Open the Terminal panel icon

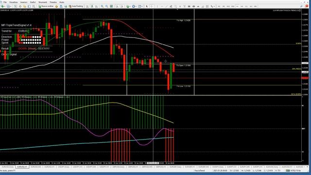tap(29, 6)
